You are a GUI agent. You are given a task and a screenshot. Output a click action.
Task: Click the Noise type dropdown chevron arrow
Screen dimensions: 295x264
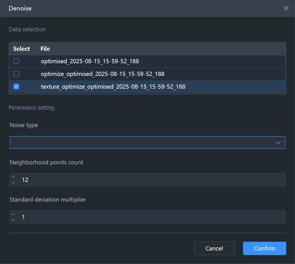click(x=278, y=143)
